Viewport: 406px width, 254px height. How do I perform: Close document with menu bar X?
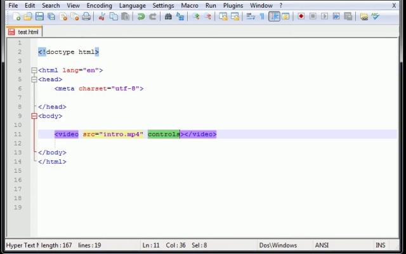click(x=394, y=6)
